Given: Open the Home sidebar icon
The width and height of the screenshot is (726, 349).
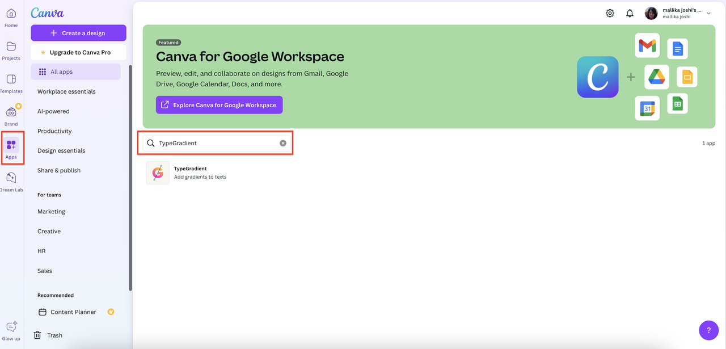Looking at the screenshot, I should pyautogui.click(x=11, y=14).
